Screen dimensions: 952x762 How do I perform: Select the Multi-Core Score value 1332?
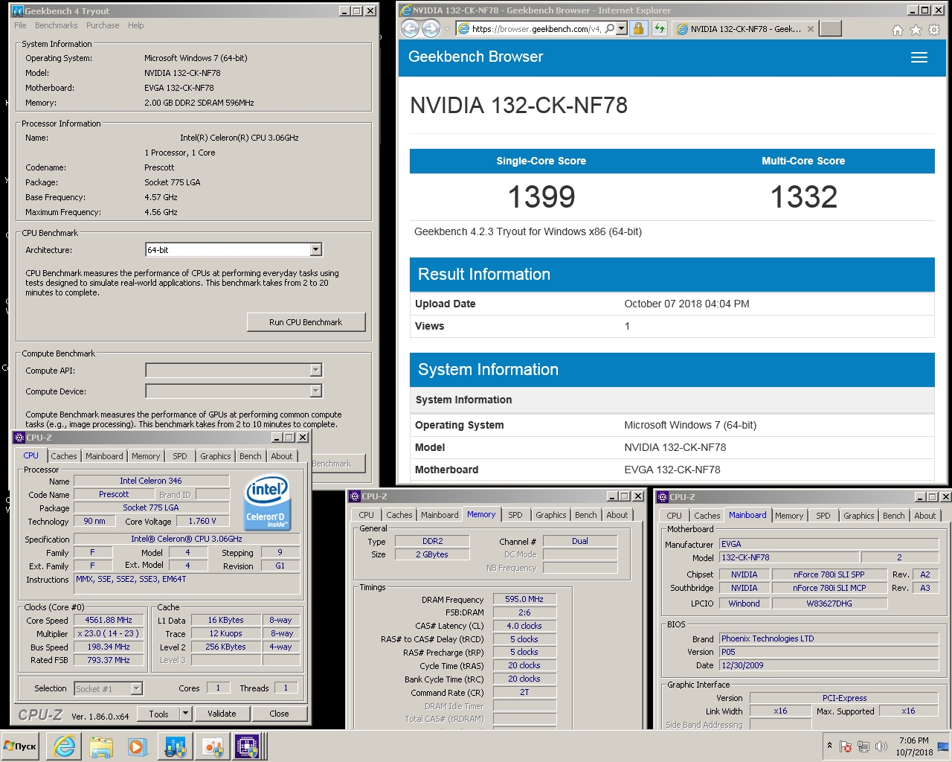803,197
